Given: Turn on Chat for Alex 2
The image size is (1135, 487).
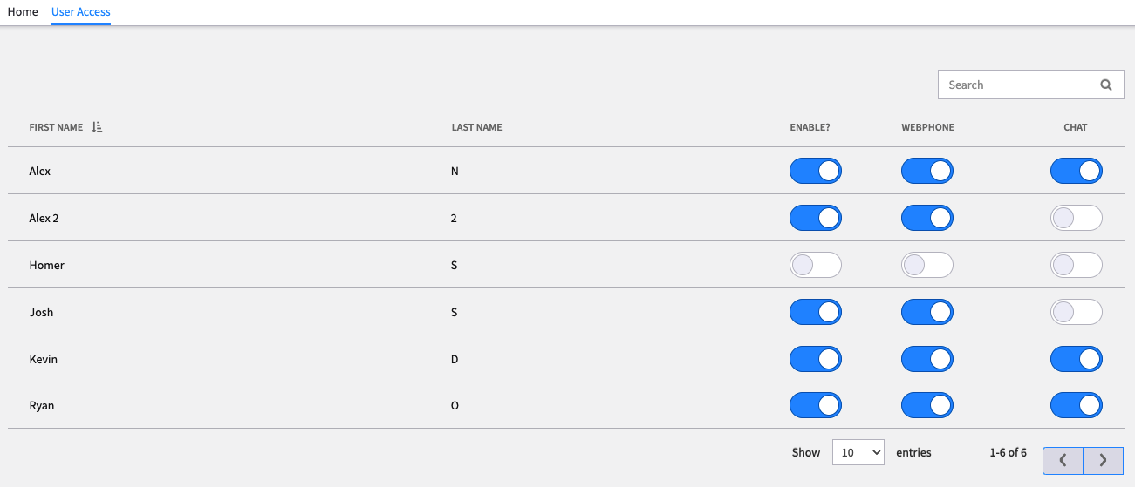Looking at the screenshot, I should tap(1077, 218).
